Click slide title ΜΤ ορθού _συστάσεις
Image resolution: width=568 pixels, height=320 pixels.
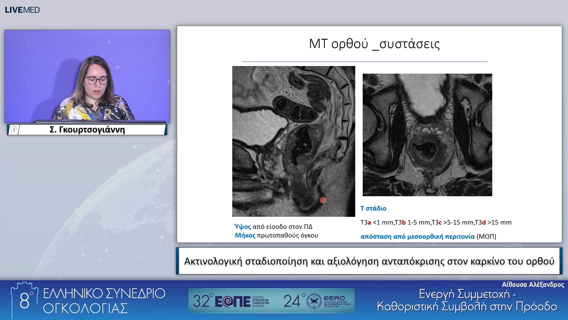coord(374,44)
